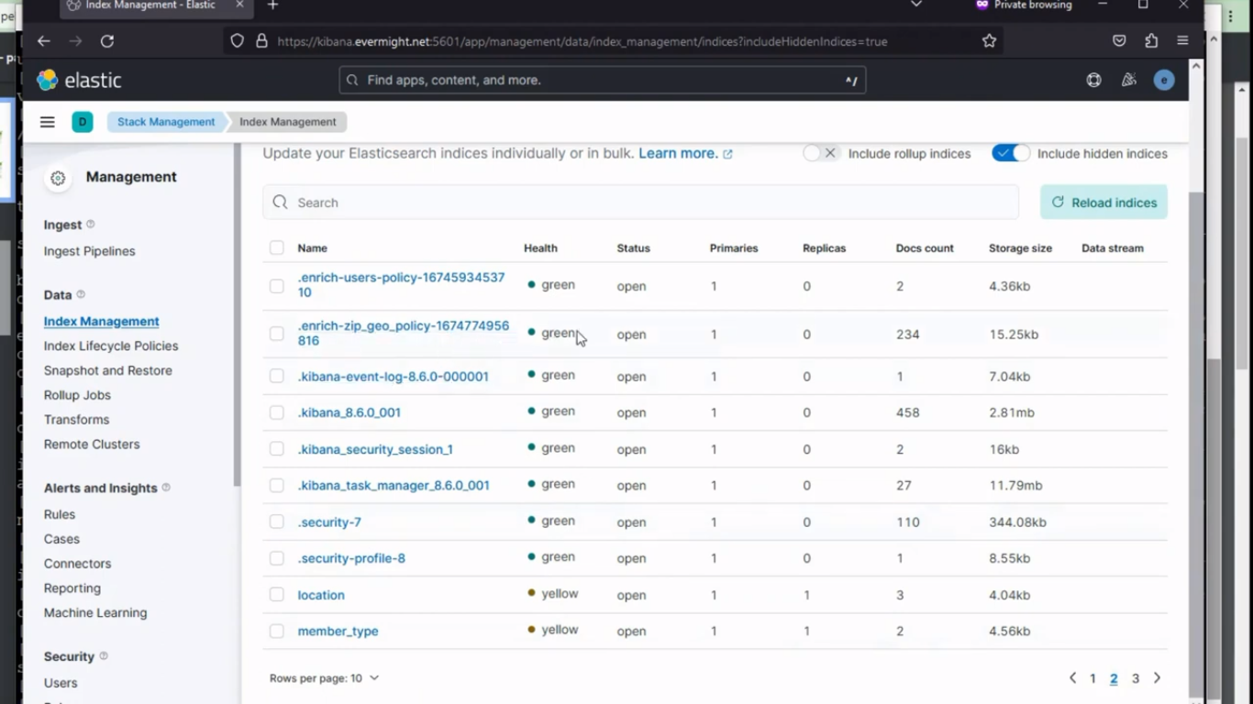Image resolution: width=1253 pixels, height=704 pixels.
Task: Open the help menu lifebuoy icon
Action: click(x=1093, y=80)
